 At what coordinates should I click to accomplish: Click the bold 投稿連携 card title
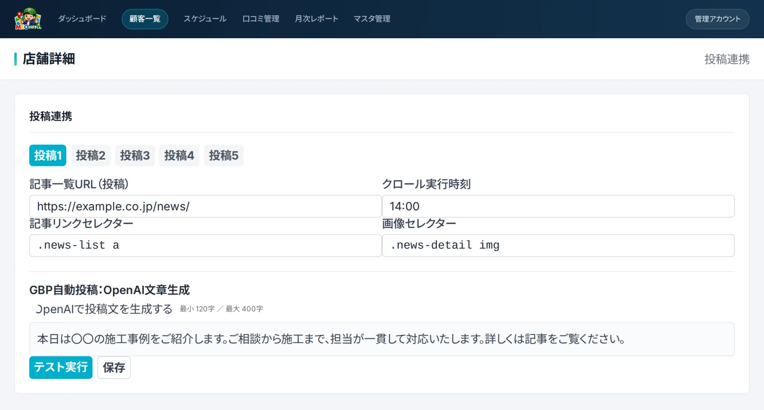tap(51, 116)
